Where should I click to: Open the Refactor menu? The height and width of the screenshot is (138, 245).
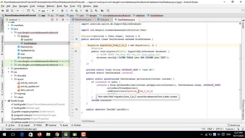(x=51, y=6)
